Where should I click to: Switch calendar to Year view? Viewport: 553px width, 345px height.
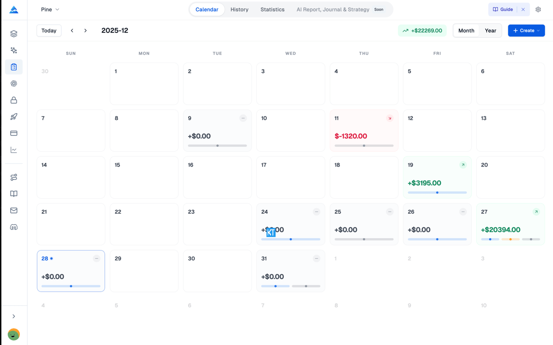tap(490, 31)
